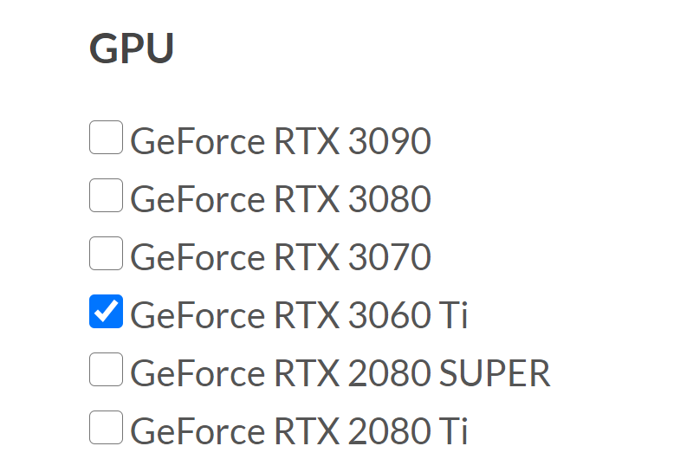This screenshot has height=459, width=693.
Task: Click the GeForce RTX 2080 SUPER label text
Action: (340, 373)
